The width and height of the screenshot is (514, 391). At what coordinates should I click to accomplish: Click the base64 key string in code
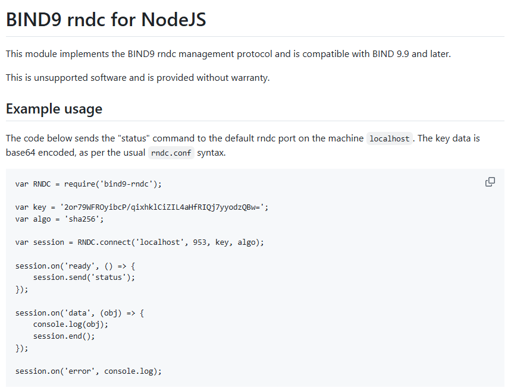(164, 207)
